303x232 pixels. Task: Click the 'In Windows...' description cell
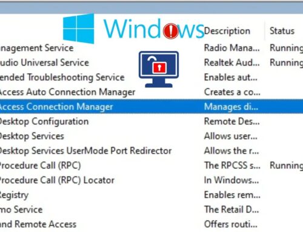point(231,180)
